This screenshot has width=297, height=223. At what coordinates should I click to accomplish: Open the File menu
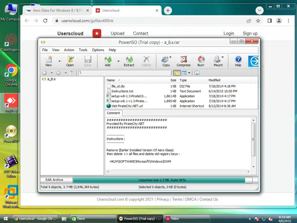[x=45, y=50]
